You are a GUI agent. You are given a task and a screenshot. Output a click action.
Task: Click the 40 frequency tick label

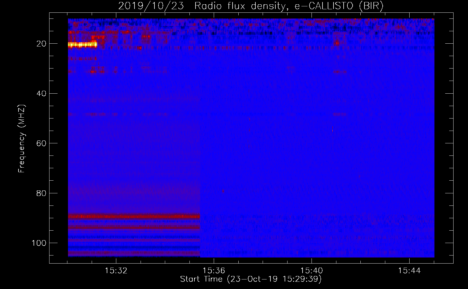(41, 94)
